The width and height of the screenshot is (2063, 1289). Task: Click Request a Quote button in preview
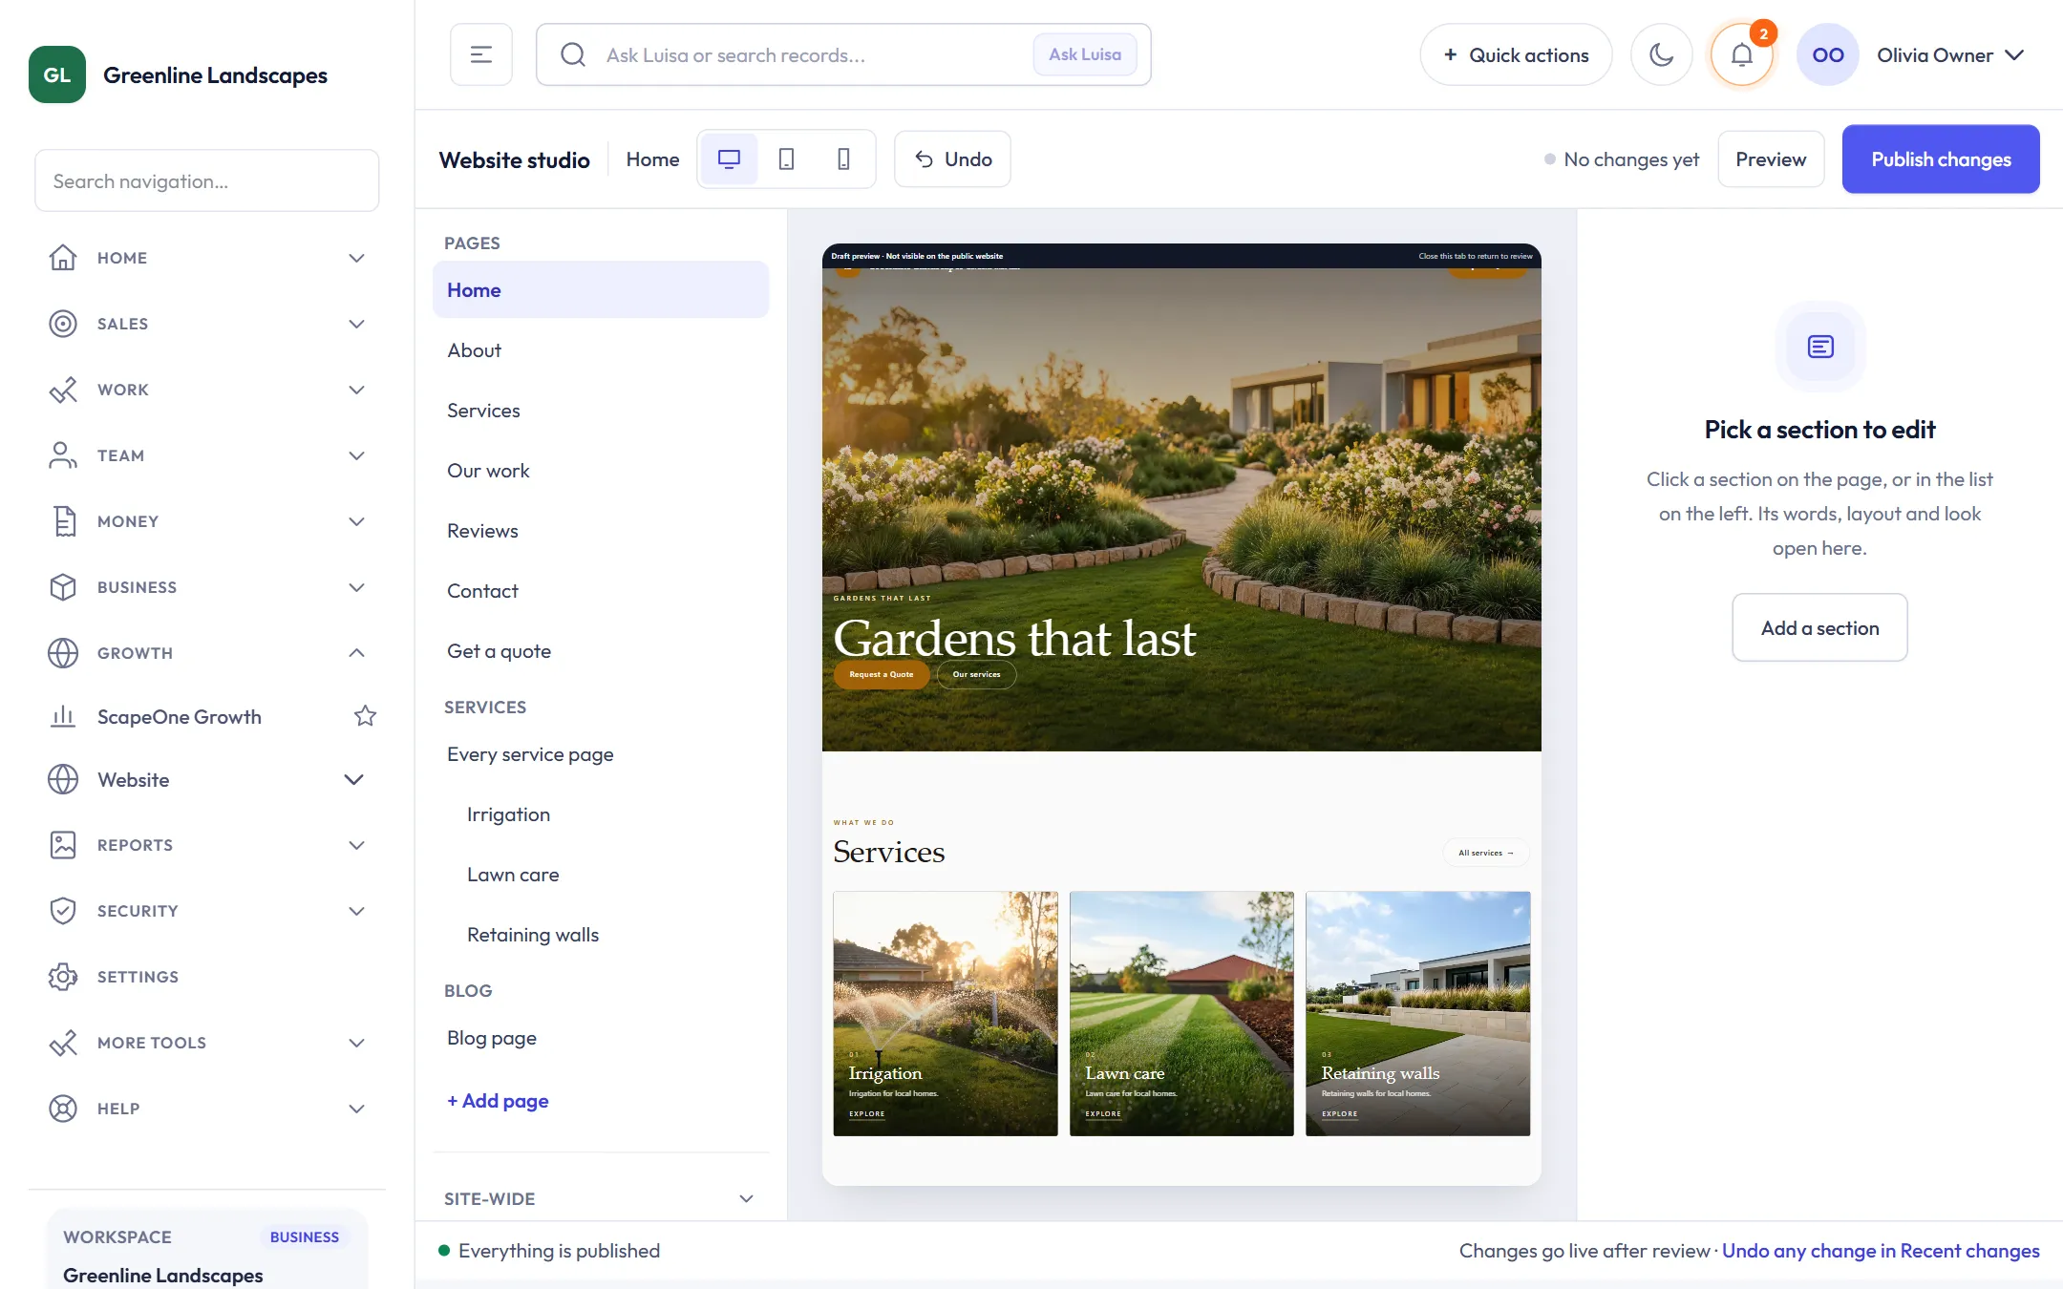click(882, 674)
